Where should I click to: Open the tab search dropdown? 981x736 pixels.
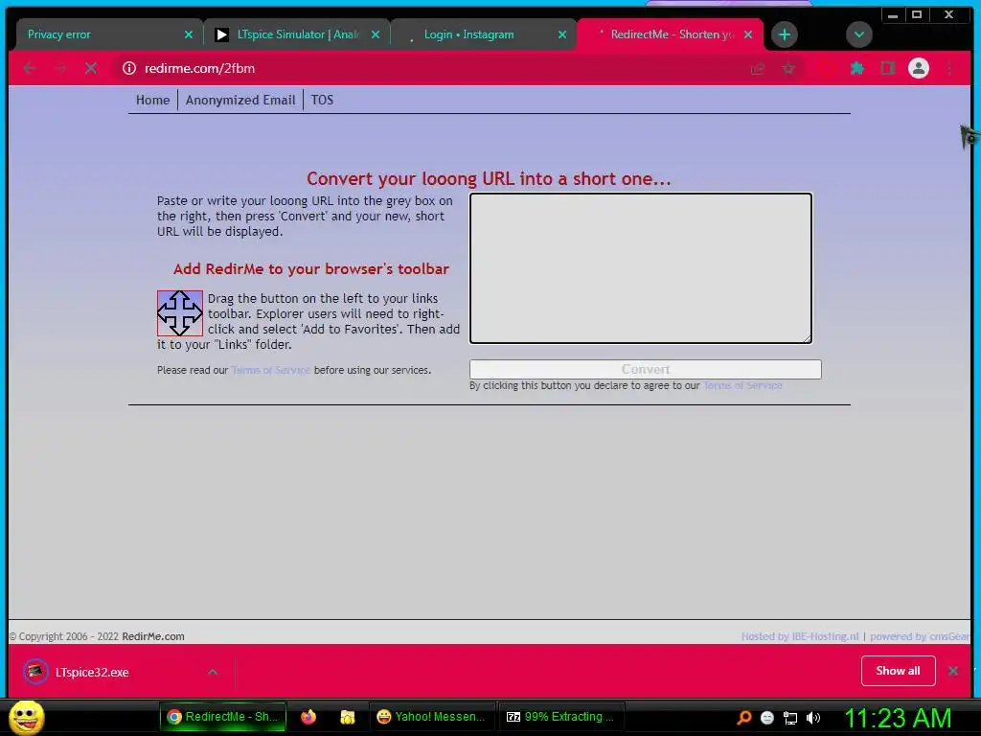(x=859, y=34)
